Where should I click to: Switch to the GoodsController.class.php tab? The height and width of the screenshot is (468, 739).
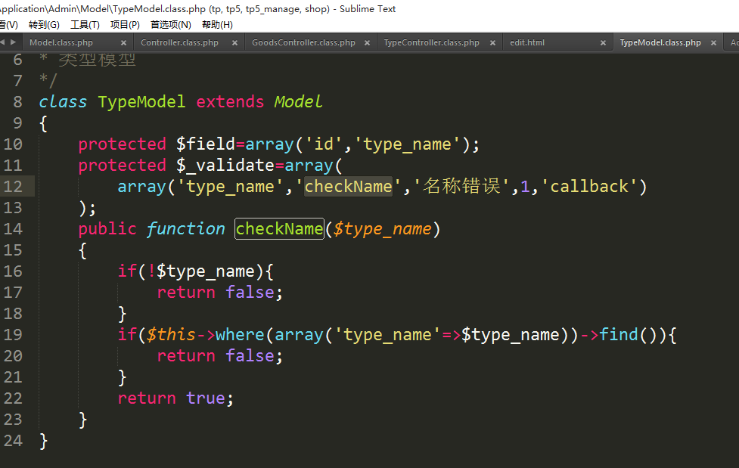(303, 43)
